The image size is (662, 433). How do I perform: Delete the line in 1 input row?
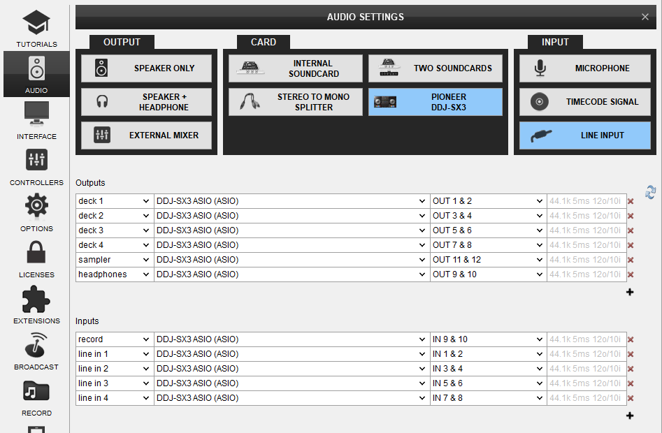(631, 354)
